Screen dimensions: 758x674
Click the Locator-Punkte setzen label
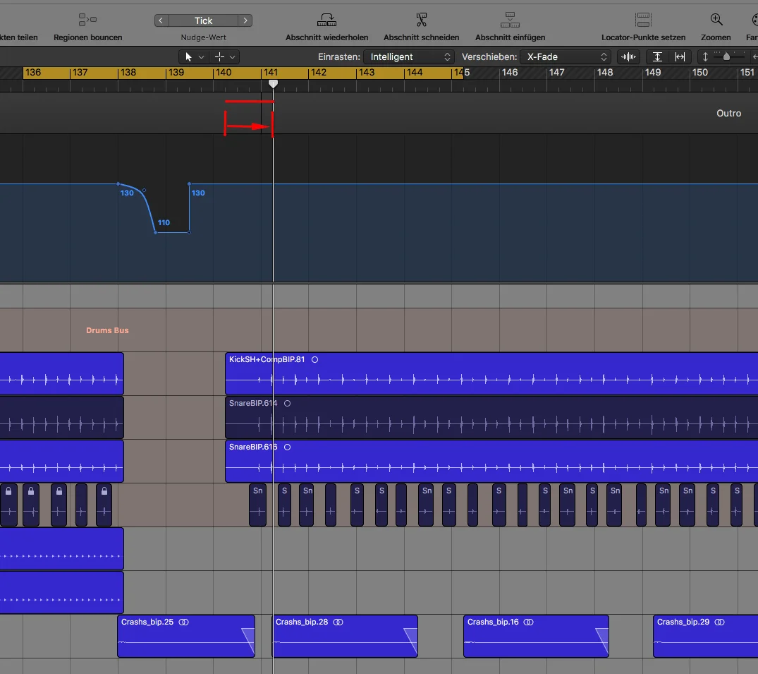coord(644,37)
